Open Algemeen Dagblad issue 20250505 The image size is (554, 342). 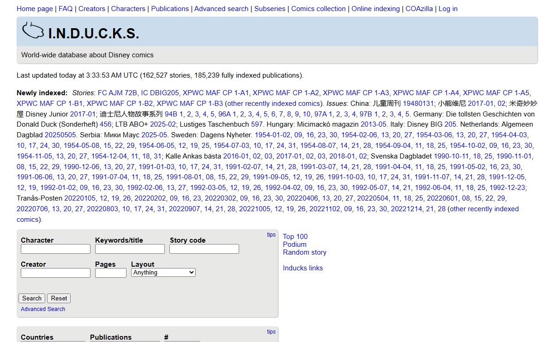click(60, 135)
